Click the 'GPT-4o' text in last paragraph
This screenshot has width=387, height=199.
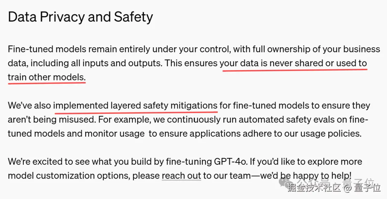231,162
